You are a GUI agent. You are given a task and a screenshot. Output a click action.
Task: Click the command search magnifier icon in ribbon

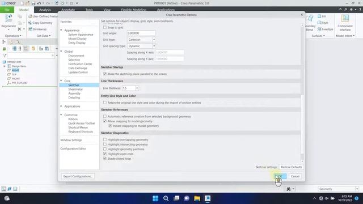(x=345, y=10)
